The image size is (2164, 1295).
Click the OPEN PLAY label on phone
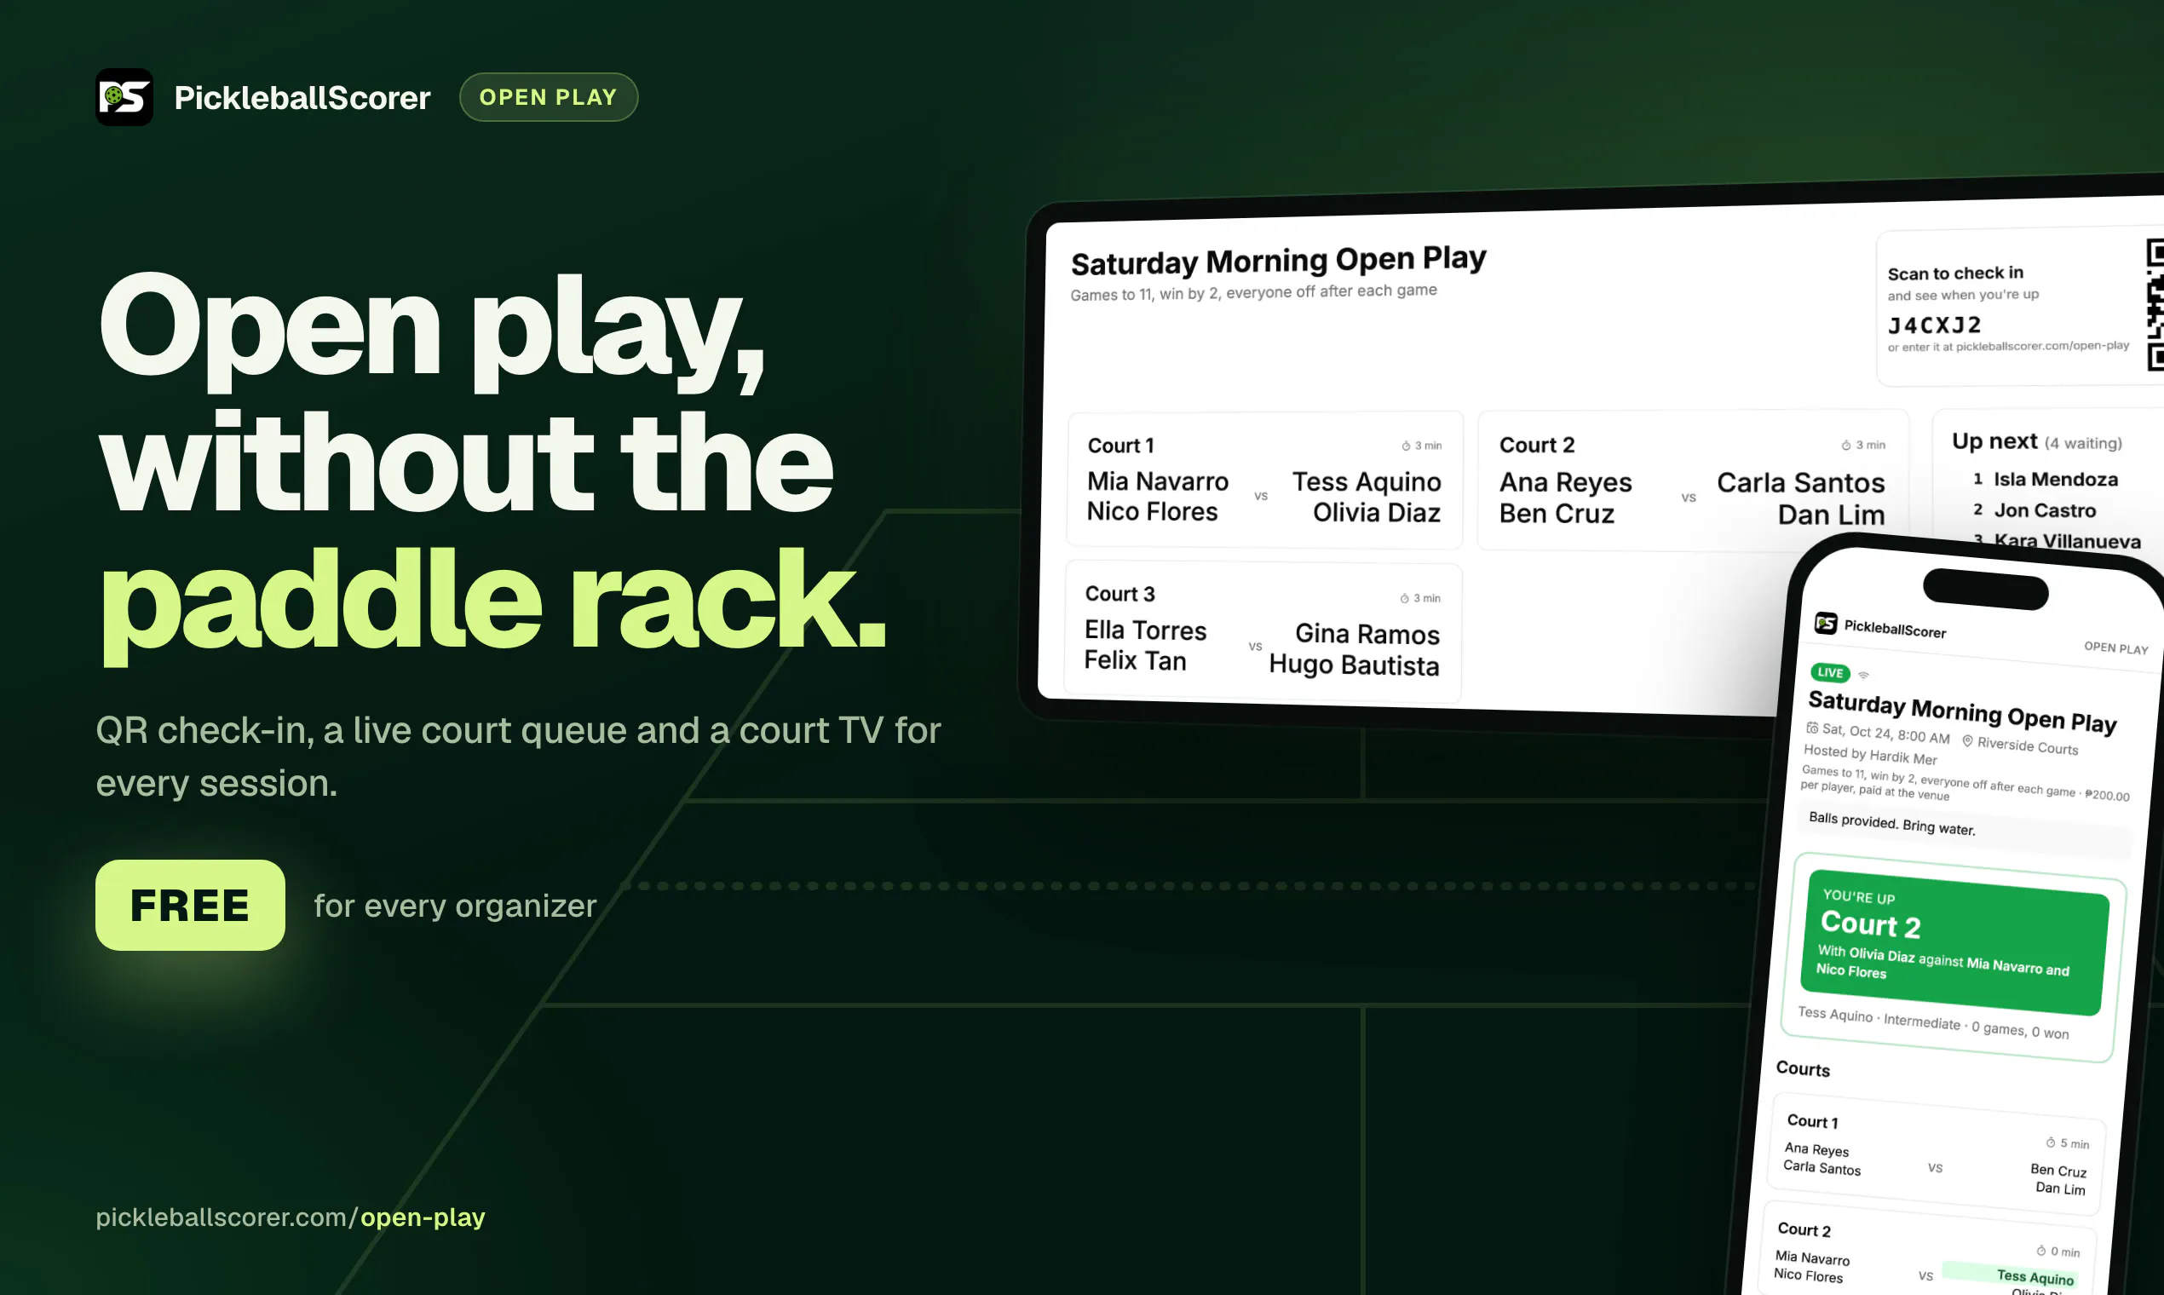2116,648
